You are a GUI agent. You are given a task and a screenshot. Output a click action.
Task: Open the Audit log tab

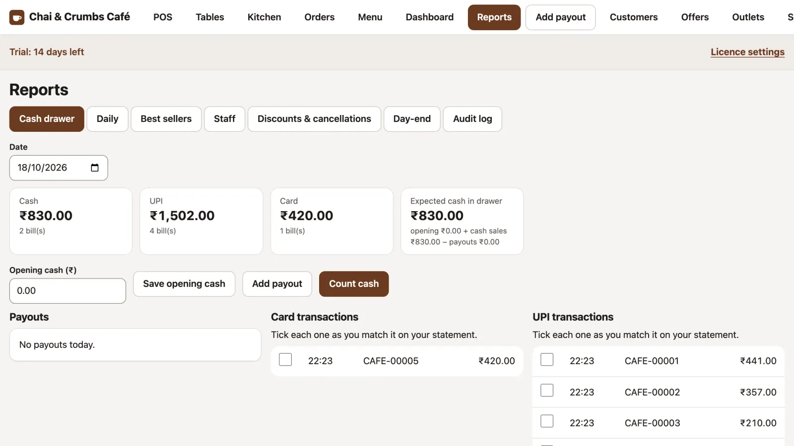click(x=472, y=119)
